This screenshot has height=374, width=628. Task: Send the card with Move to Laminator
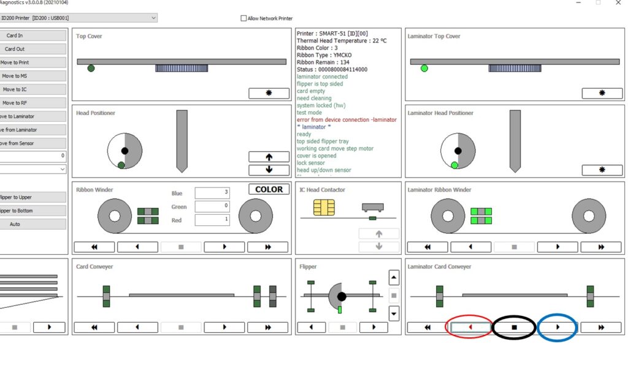point(33,116)
